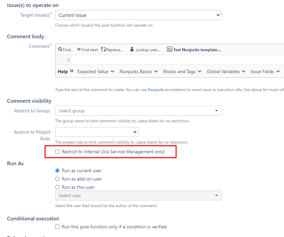Expand the Nunjucks Basics help menu
Screen dimensions: 284x237
(x=139, y=71)
